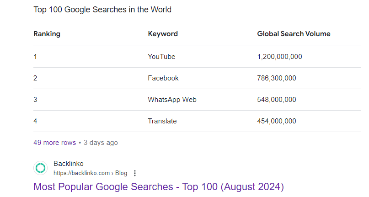Click the 'Global Search Volume' column header
The height and width of the screenshot is (197, 369).
pyautogui.click(x=294, y=34)
